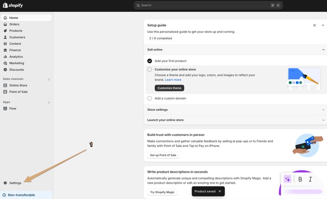Click the 2 / 8 completed badge
Viewport: 327px width, 199px height.
(x=160, y=38)
